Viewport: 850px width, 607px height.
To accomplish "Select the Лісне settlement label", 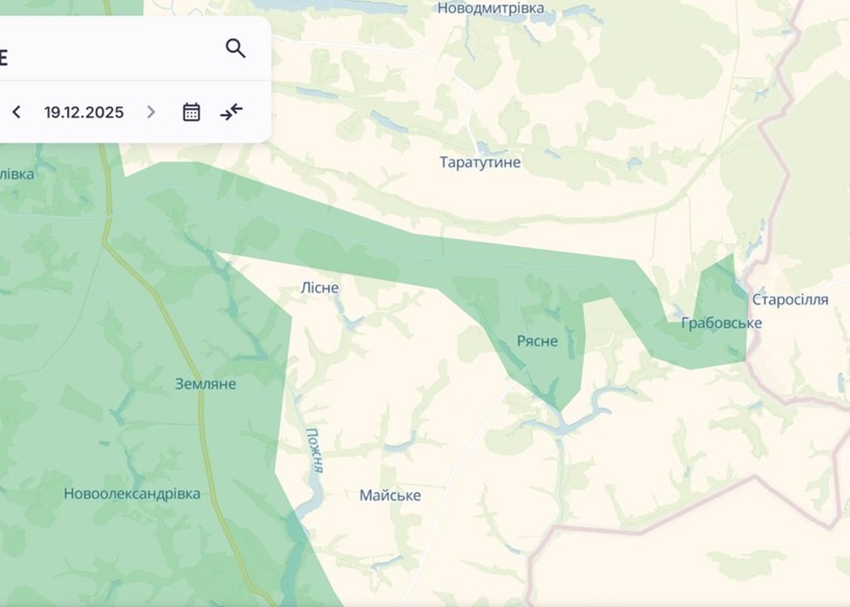I will pyautogui.click(x=320, y=288).
